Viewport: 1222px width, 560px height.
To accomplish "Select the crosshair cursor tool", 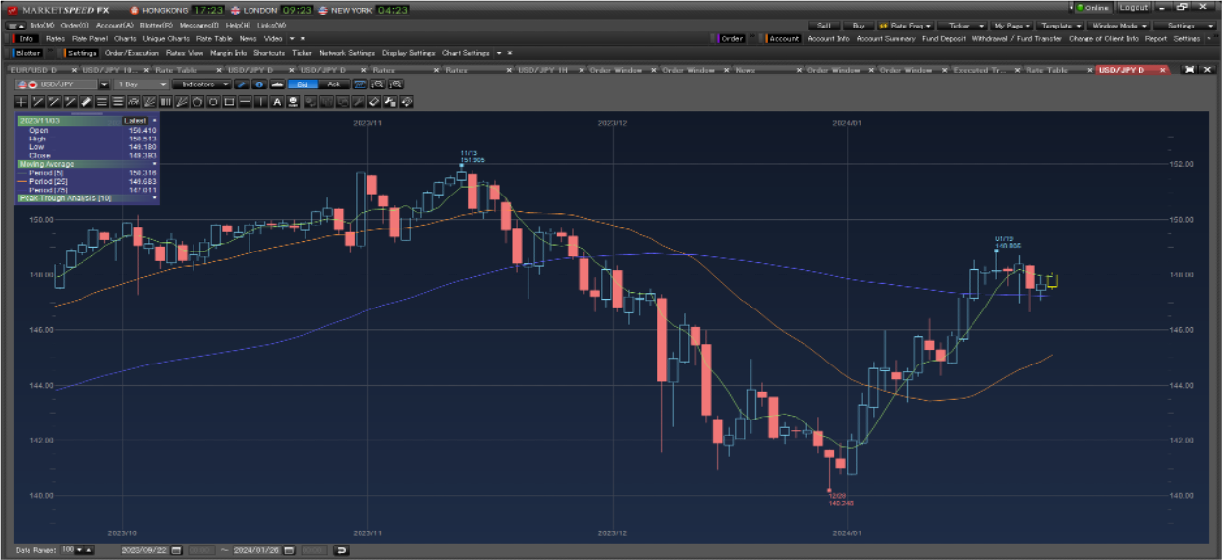I will click(x=22, y=102).
